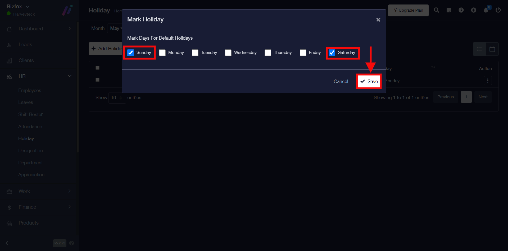Close the Mark Holiday modal
Viewport: 508px width, 251px height.
point(378,20)
